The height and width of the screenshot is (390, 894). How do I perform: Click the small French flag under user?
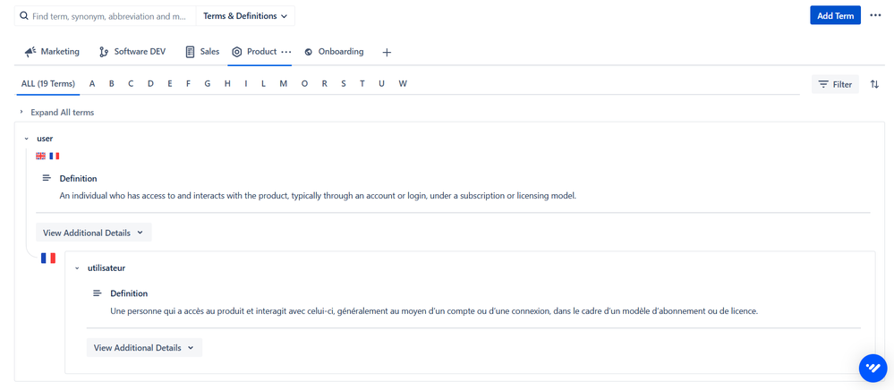click(55, 156)
